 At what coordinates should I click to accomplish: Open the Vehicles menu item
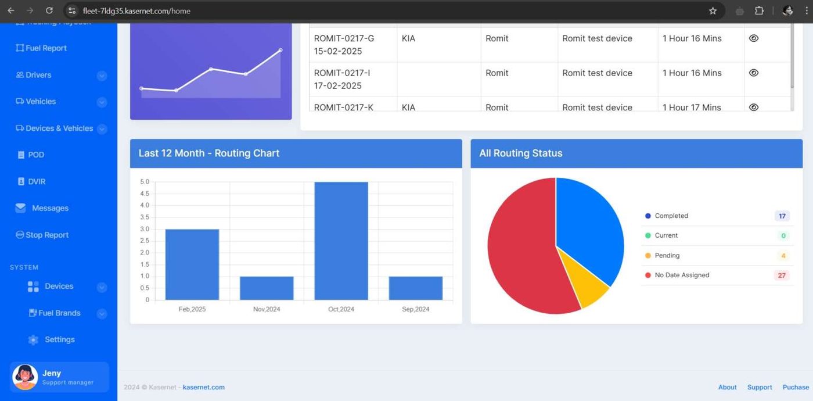point(41,101)
